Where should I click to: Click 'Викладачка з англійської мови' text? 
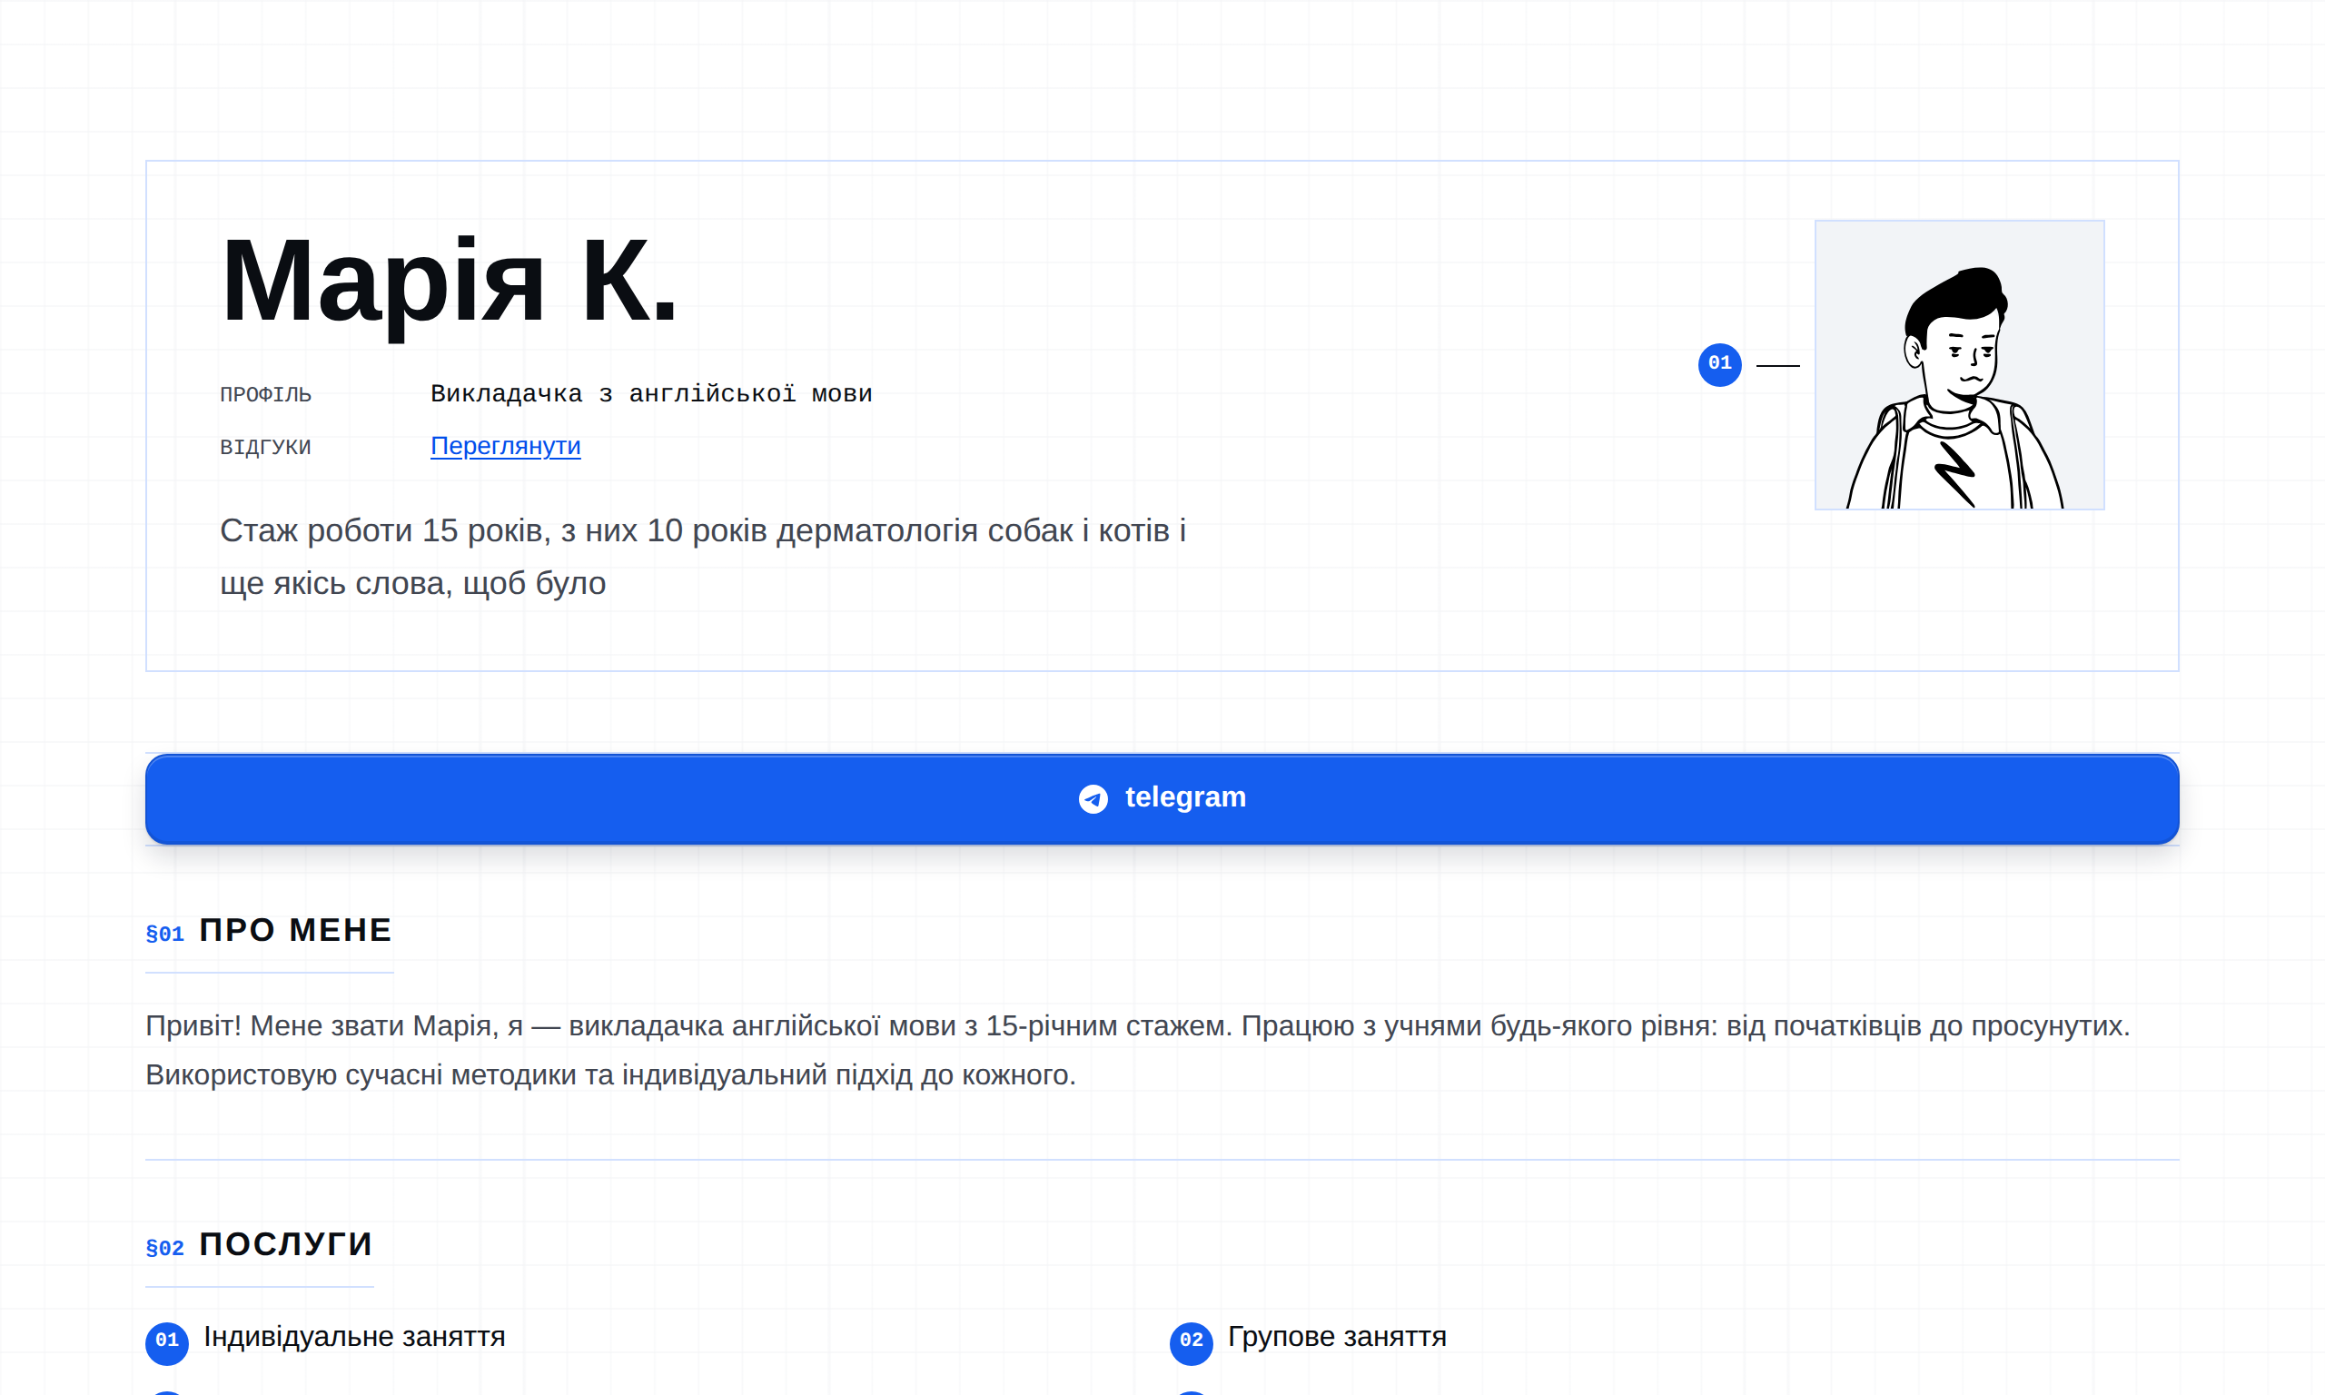click(x=651, y=394)
